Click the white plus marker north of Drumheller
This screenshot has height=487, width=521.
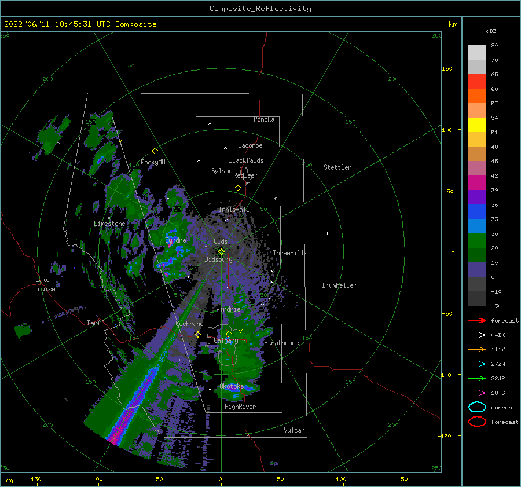(327, 233)
